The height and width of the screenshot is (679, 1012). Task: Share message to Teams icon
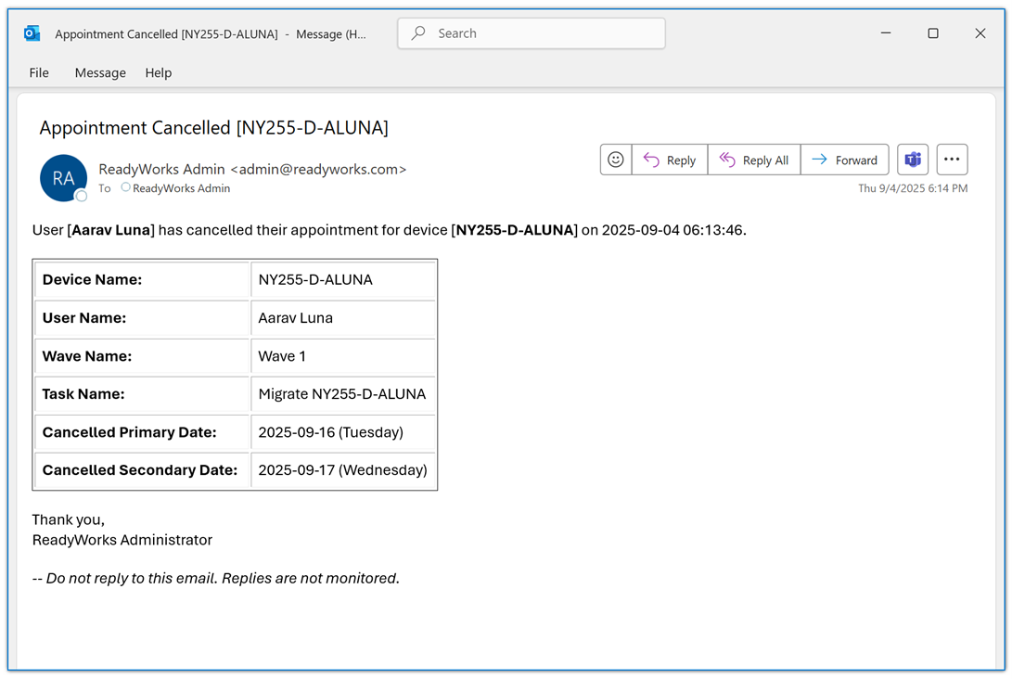(913, 160)
